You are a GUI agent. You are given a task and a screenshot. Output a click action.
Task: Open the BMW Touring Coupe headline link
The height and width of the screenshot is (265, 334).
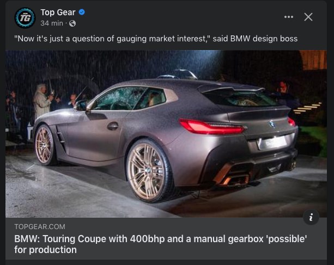(160, 244)
